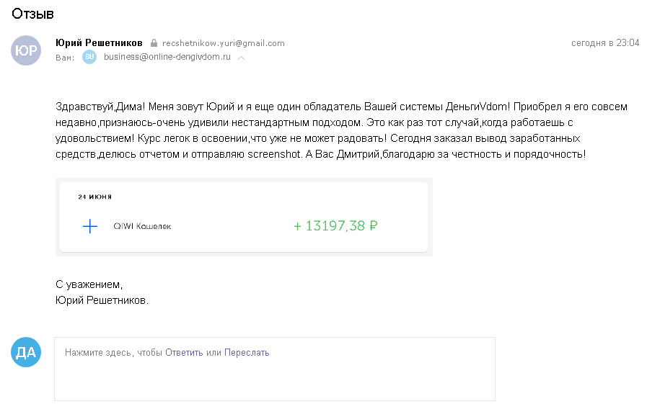
Task: Click the Отзыв subject heading
Action: [32, 14]
